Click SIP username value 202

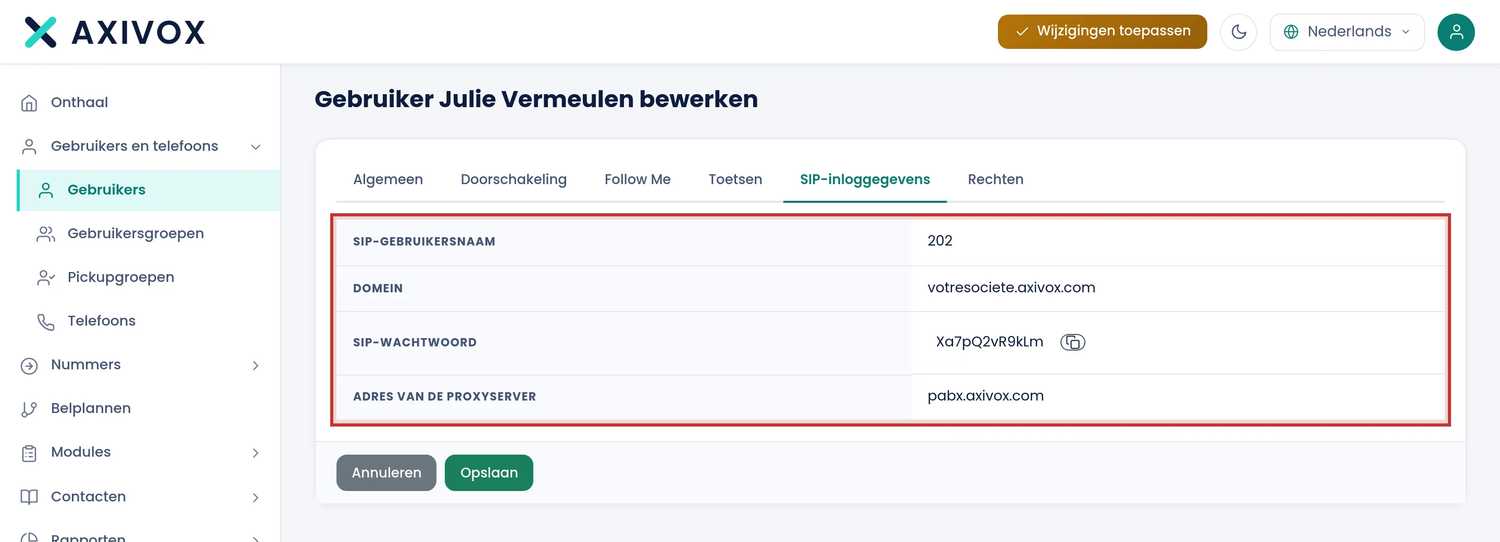(x=939, y=241)
